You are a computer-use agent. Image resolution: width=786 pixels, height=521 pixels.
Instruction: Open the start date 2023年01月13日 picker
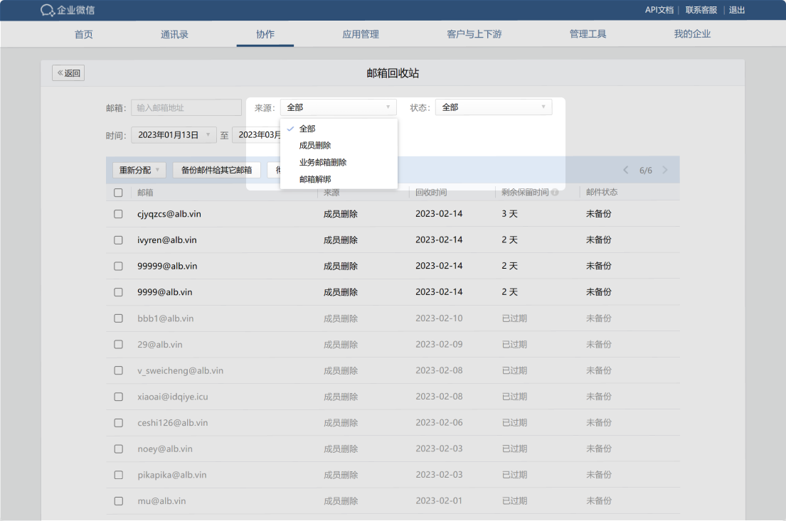(x=172, y=134)
